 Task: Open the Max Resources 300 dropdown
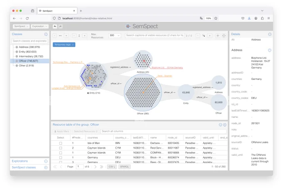(114, 35)
